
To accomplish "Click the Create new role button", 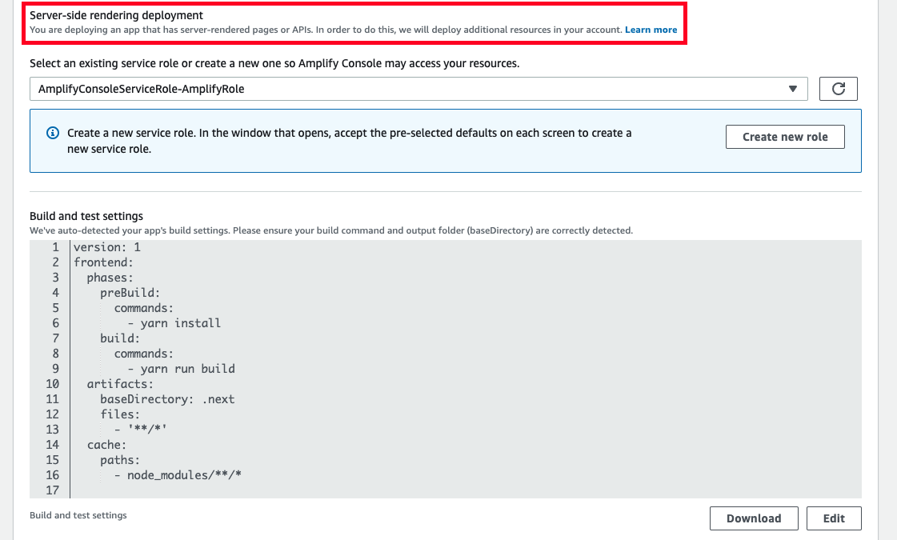I will point(785,137).
